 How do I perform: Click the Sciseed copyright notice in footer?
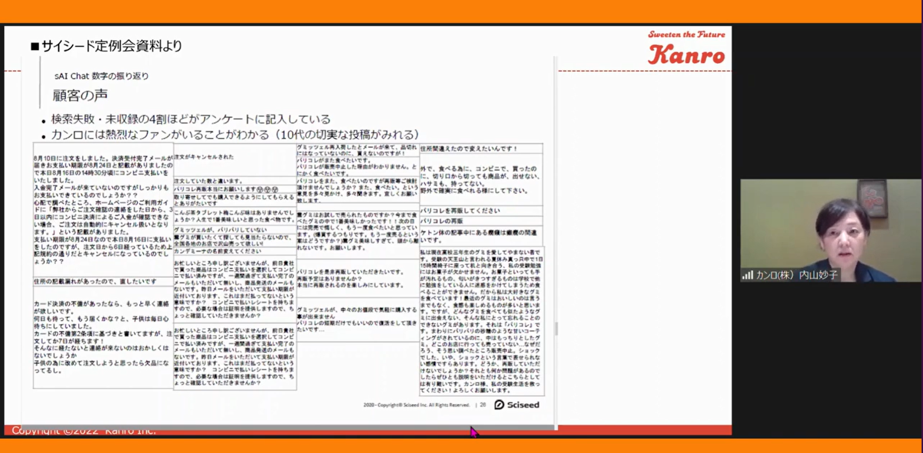click(x=416, y=405)
